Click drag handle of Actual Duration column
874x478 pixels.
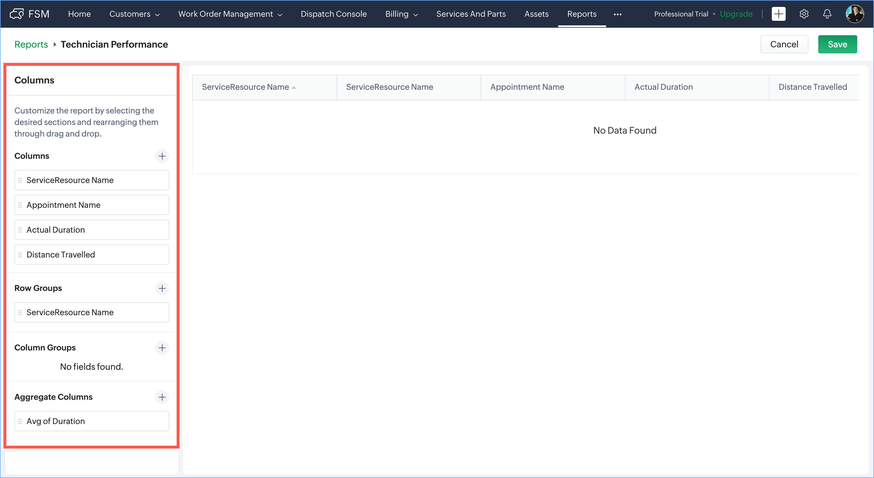[20, 230]
